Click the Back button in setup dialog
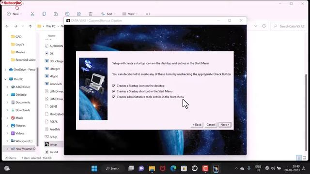The width and height of the screenshot is (310, 174). pyautogui.click(x=197, y=125)
